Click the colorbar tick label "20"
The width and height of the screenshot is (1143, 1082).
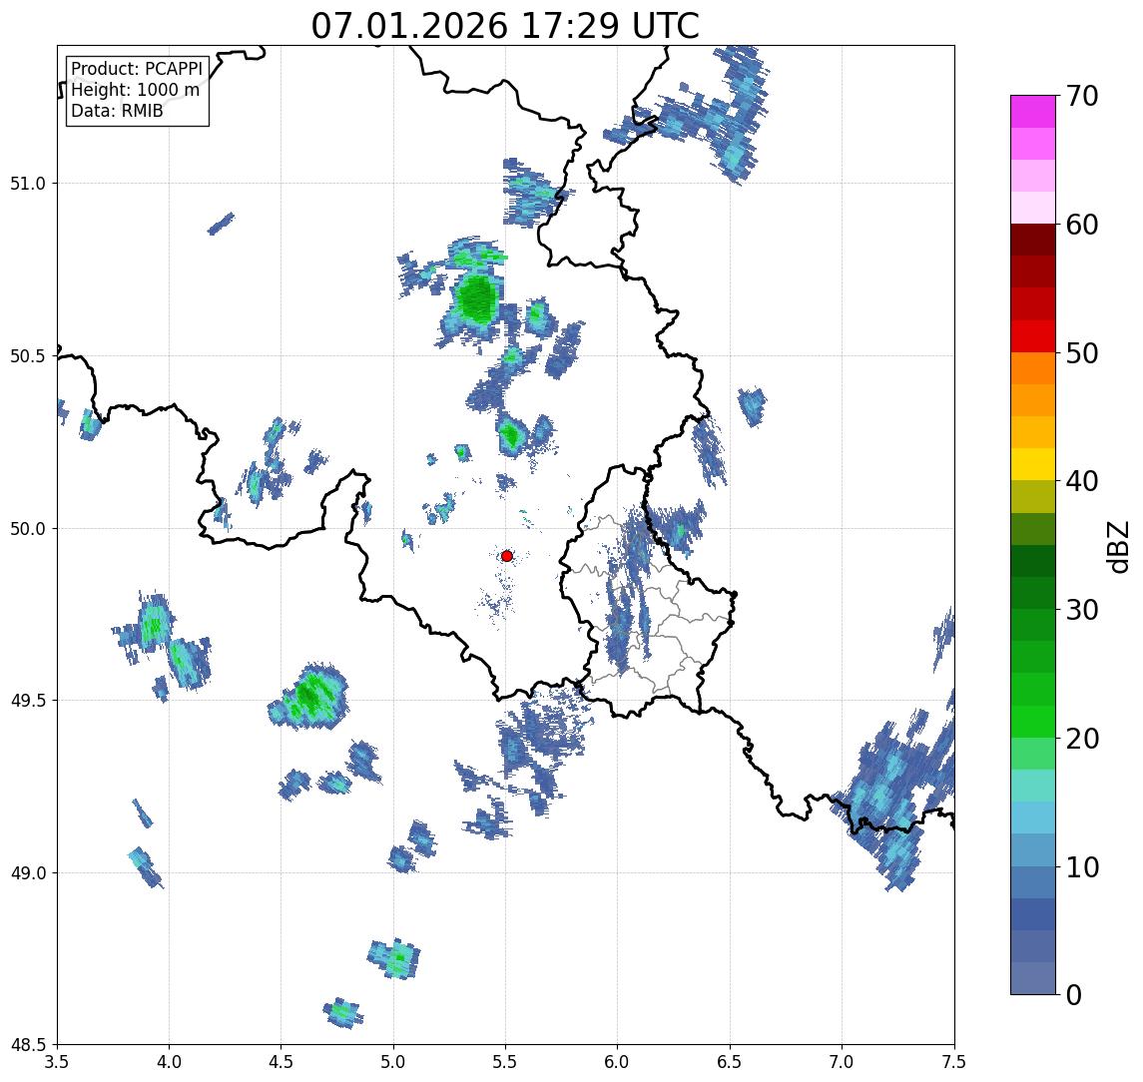tap(1082, 739)
